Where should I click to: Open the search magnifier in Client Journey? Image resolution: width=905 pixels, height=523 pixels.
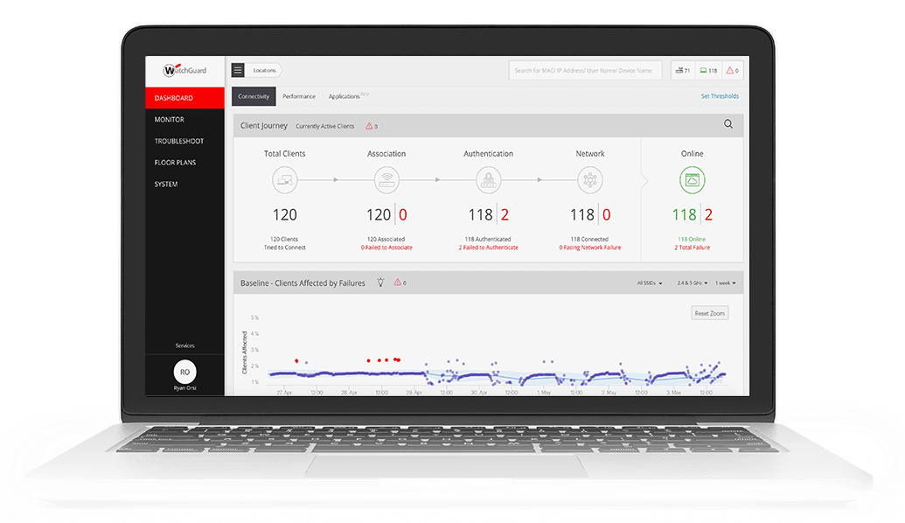727,124
